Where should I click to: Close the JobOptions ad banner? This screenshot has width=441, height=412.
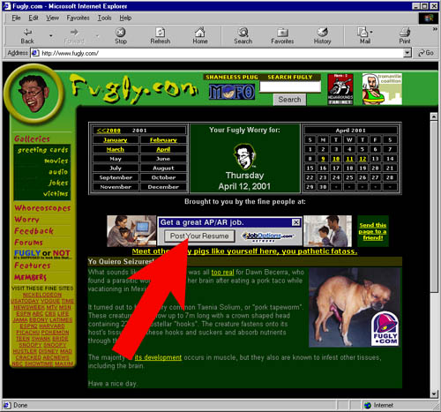tap(296, 222)
